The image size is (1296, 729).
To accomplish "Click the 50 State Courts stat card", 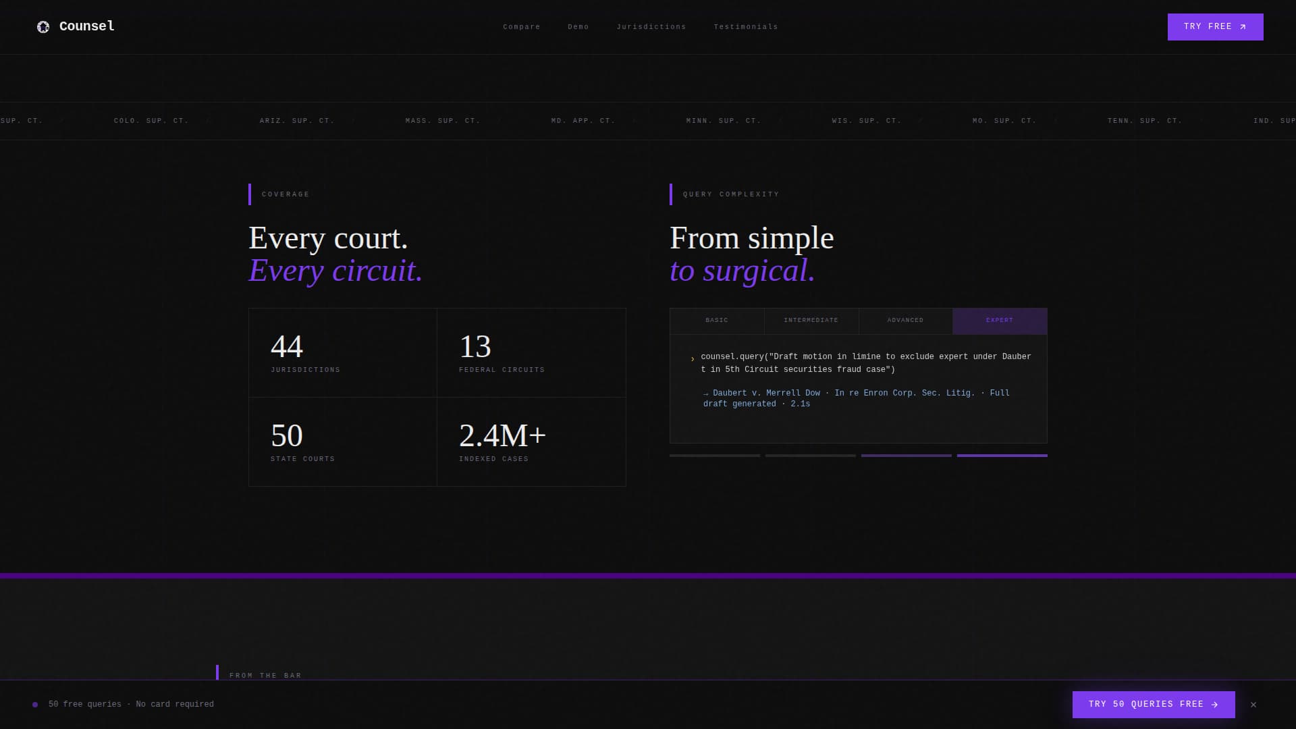I will [x=343, y=442].
